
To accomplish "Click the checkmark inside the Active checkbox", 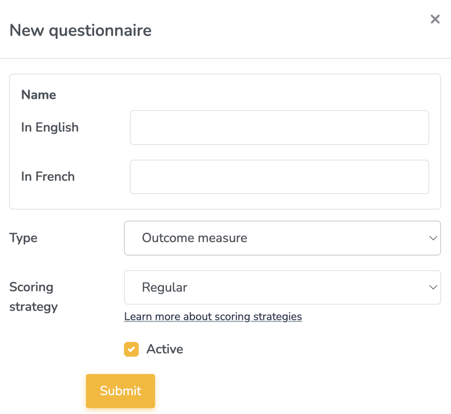I will 131,349.
